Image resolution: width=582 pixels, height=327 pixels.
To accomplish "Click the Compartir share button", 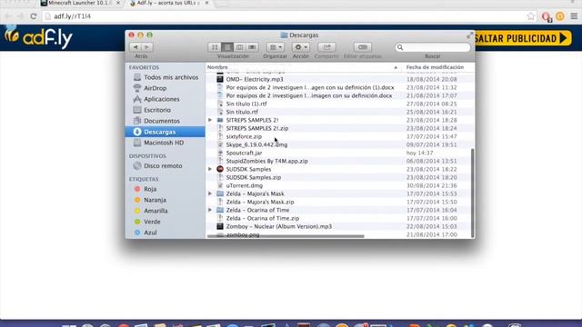I will pyautogui.click(x=326, y=47).
